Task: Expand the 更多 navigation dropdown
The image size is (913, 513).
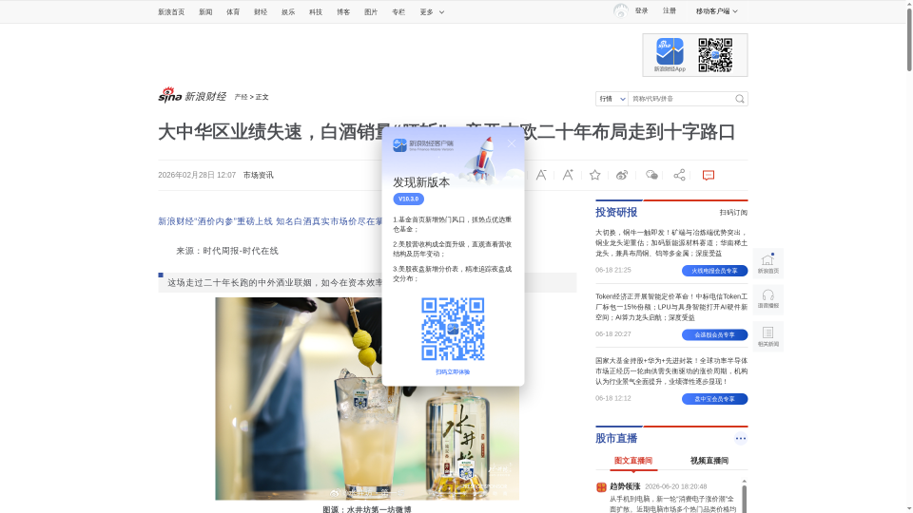Action: point(432,11)
